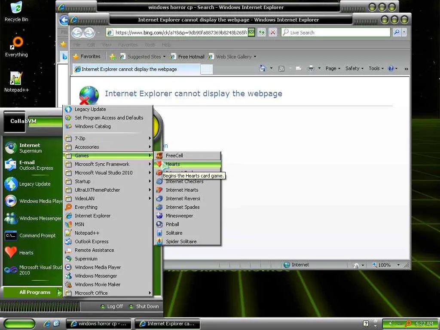The width and height of the screenshot is (440, 330).
Task: Open the Tools menu dropdown
Action: pyautogui.click(x=376, y=68)
